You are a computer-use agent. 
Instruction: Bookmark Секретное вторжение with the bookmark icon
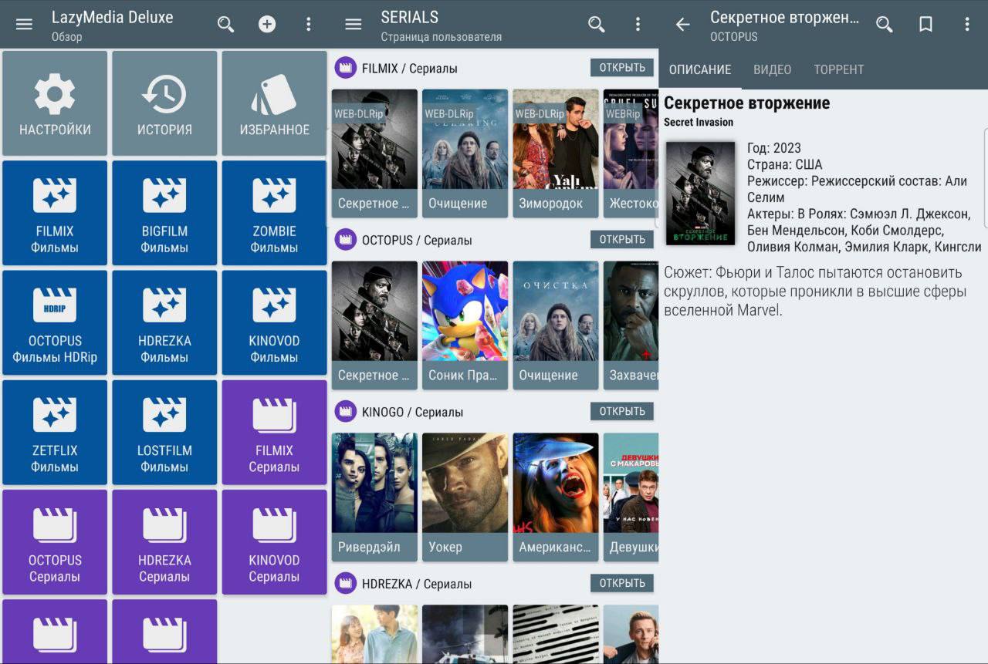coord(925,24)
